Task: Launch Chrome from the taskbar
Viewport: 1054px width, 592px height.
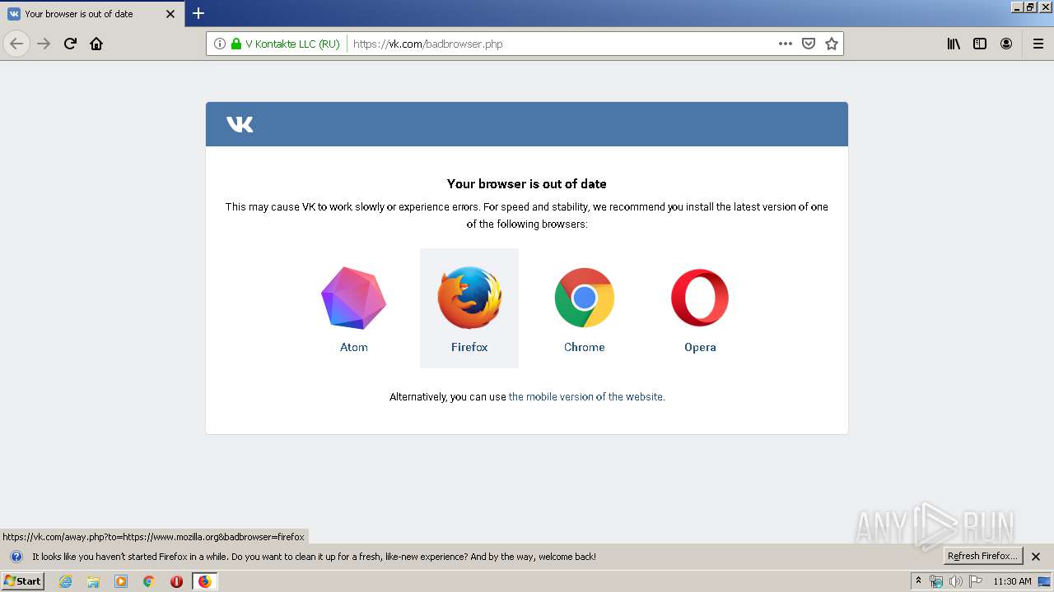Action: [149, 581]
